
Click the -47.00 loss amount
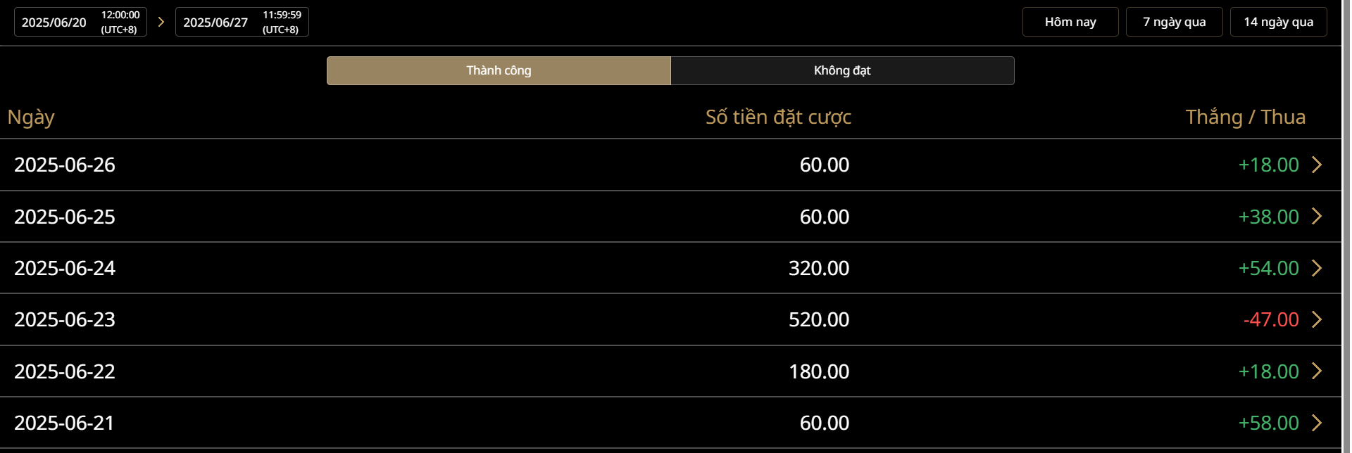1271,319
